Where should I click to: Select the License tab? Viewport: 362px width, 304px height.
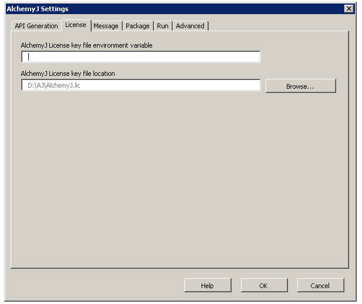[76, 25]
